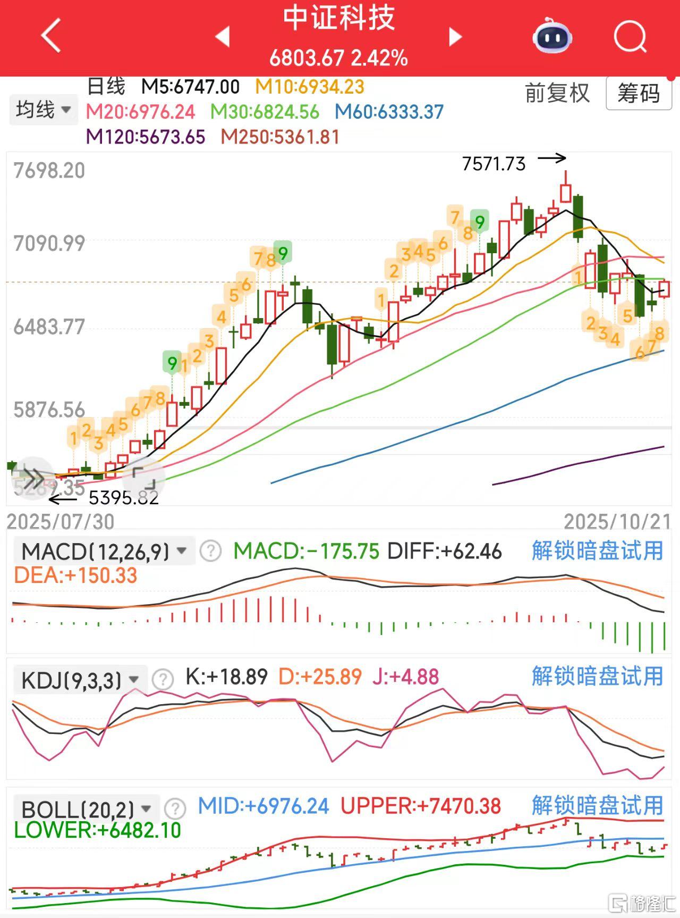The height and width of the screenshot is (918, 680).
Task: Switch to previous index with left triangle
Action: (223, 37)
